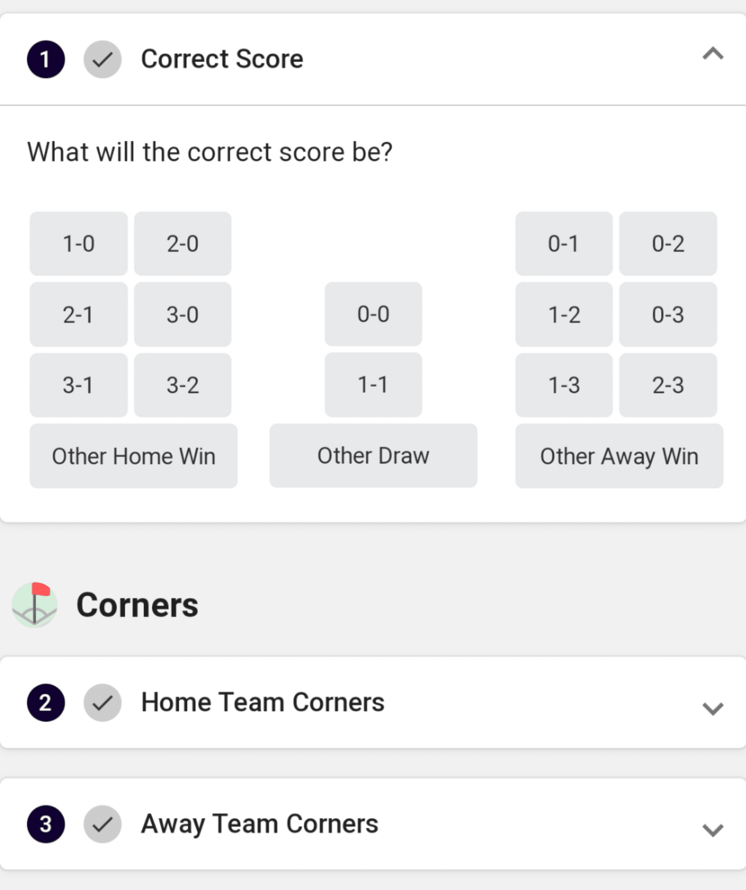Viewport: 746px width, 890px height.
Task: Click the Corners flag icon
Action: point(34,604)
